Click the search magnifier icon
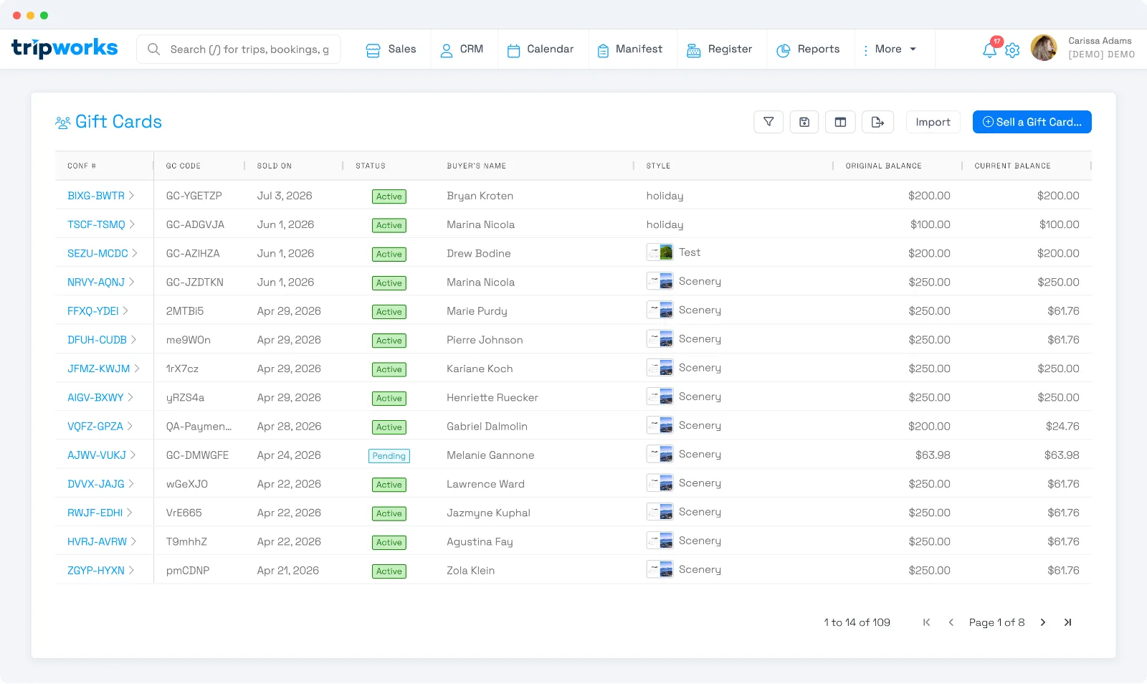 pyautogui.click(x=153, y=49)
